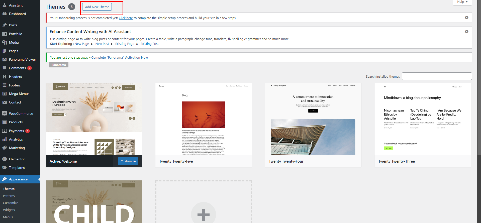Open the Customize submenu item

[x=11, y=203]
